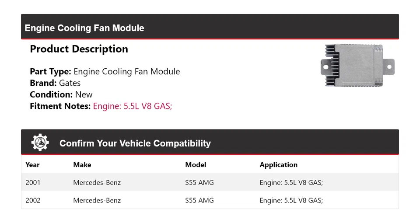420x223 pixels.
Task: Click the red fitment notes engine text
Action: pos(133,106)
